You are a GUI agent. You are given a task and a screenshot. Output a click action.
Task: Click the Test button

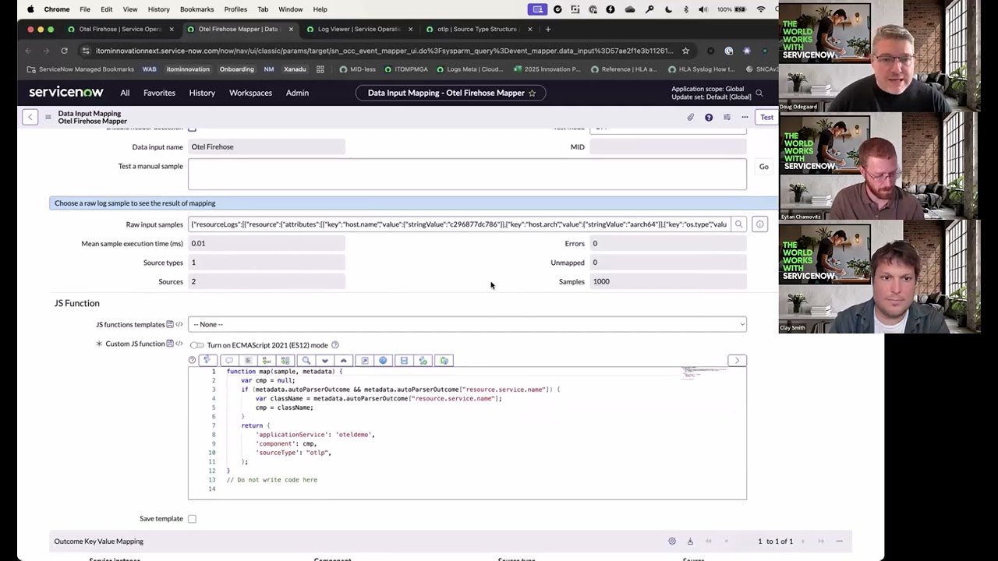coord(766,117)
